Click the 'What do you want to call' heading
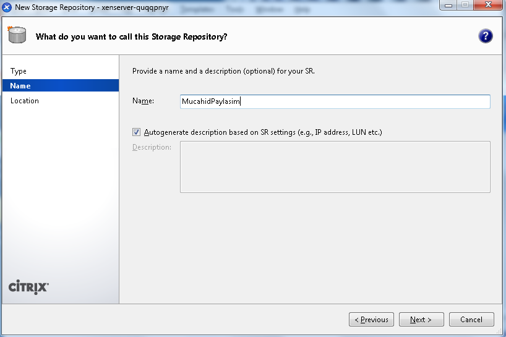Viewport: 506px width, 337px height. click(x=131, y=36)
